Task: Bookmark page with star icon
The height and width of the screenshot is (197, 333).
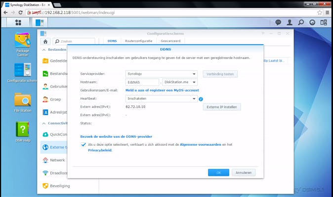Action: tap(320, 12)
